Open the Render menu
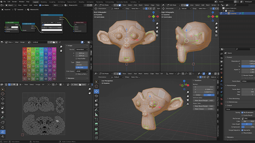The width and height of the screenshot is (255, 143). coord(15,2)
